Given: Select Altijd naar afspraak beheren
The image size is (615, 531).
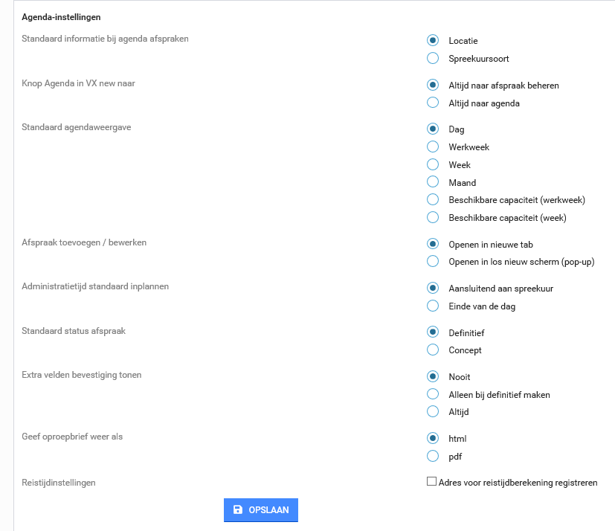Looking at the screenshot, I should click(x=433, y=85).
